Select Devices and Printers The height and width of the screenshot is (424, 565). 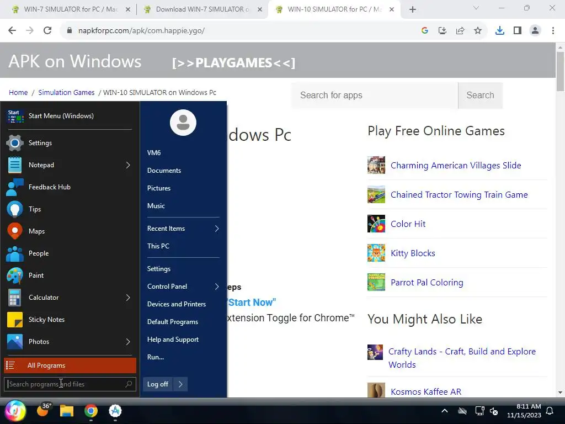click(177, 304)
